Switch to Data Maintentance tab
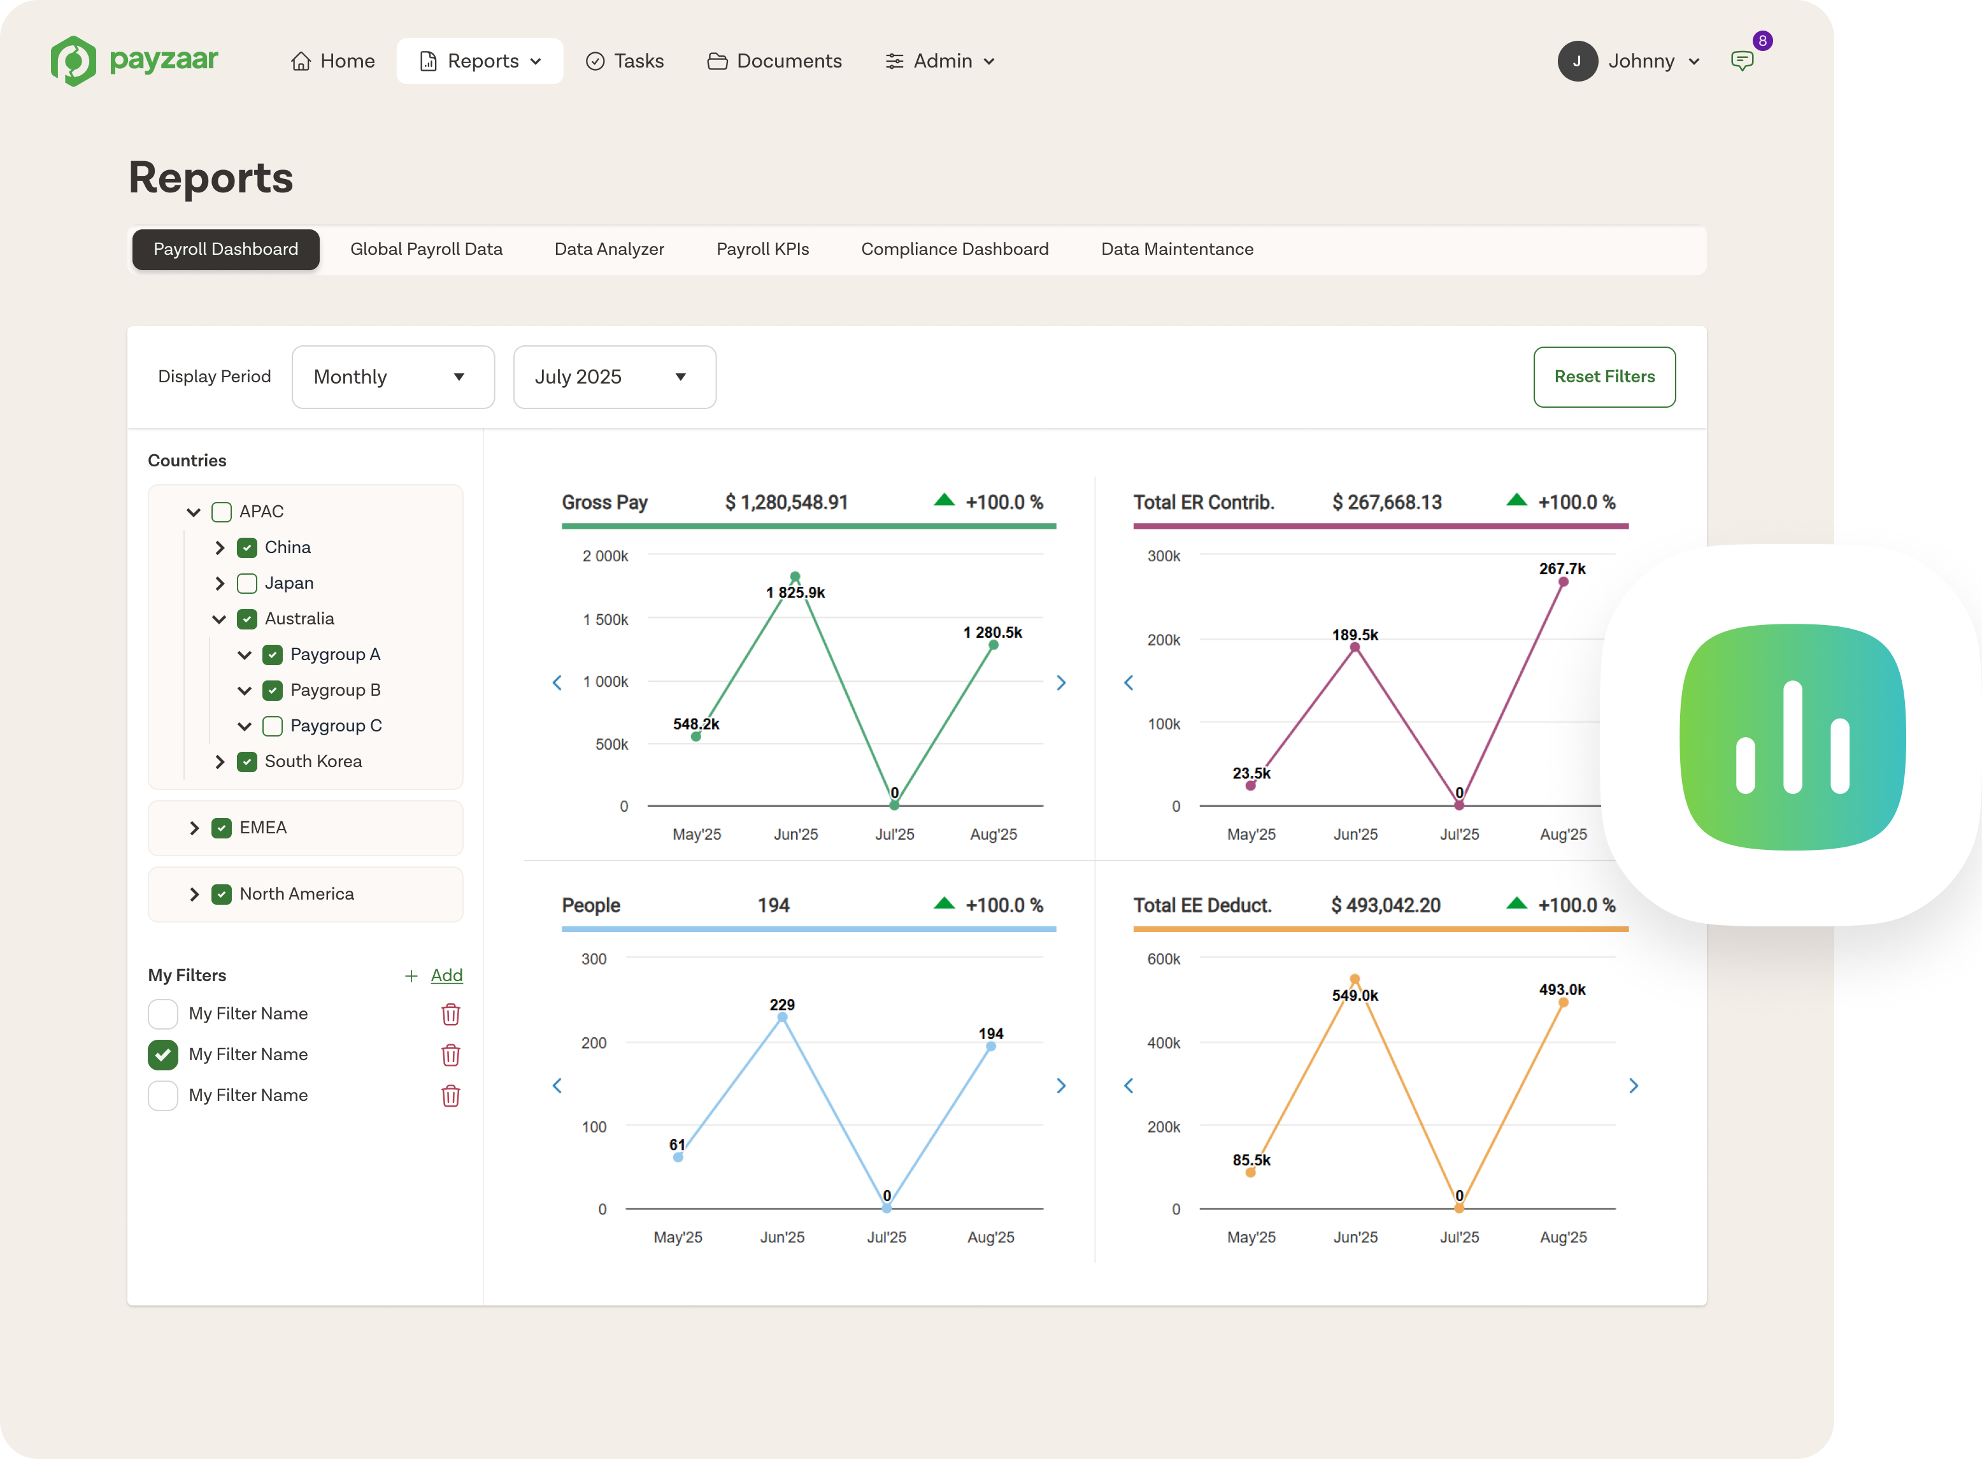Screen dimensions: 1982x1459 [x=1177, y=249]
